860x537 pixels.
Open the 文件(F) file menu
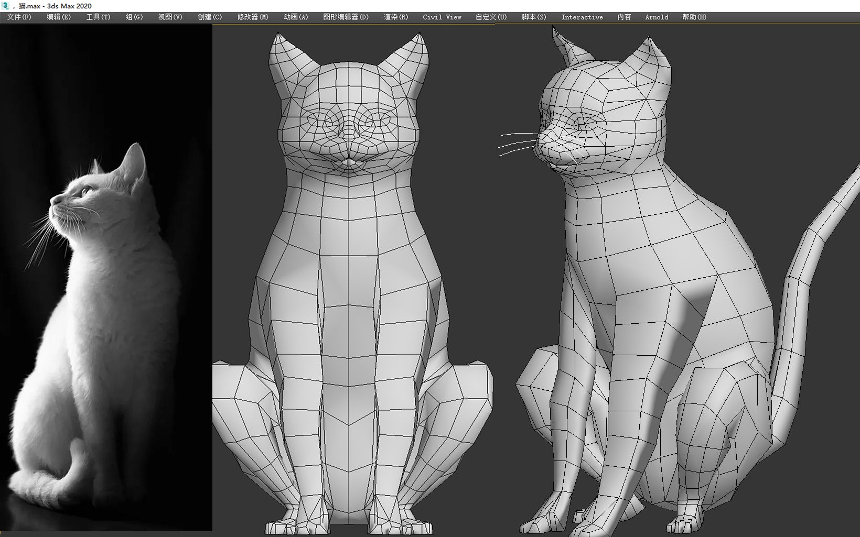click(19, 17)
